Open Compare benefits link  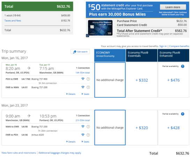[x=179, y=46]
